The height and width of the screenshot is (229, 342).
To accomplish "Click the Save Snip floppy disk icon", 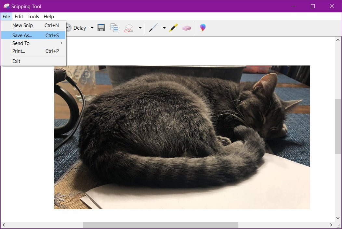I will coord(101,28).
